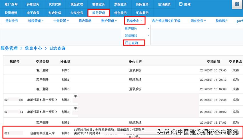Click the 操作员 column header

point(65,62)
